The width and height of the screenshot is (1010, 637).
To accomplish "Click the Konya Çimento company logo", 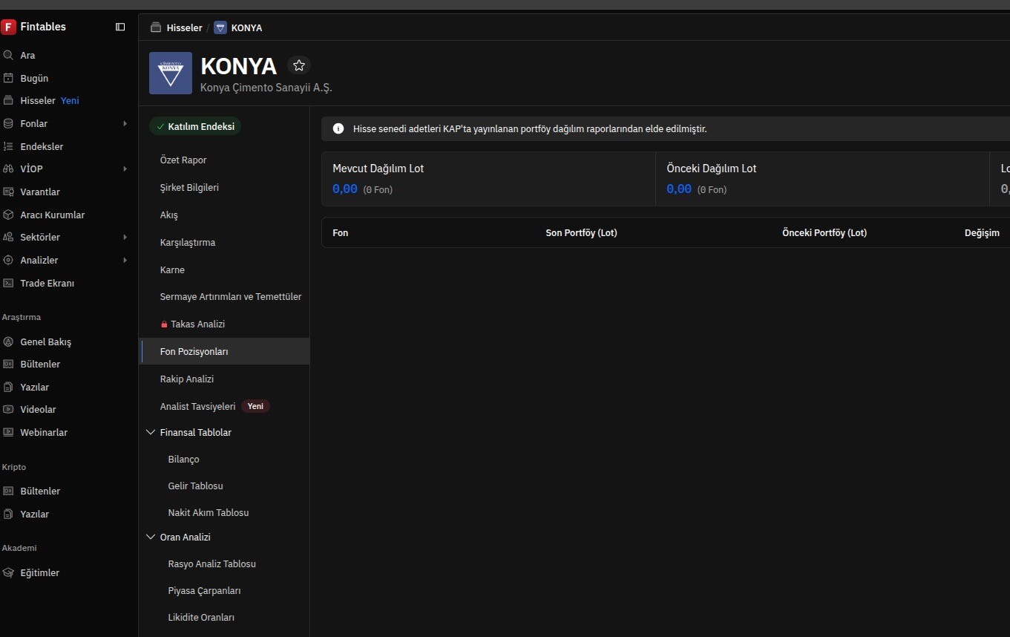I will [171, 73].
